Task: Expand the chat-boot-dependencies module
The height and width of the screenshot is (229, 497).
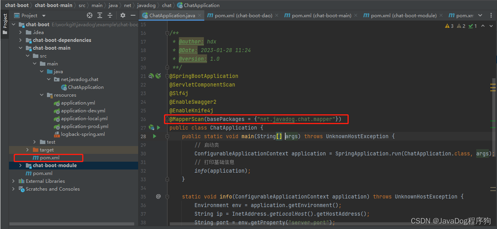Action: tap(21, 40)
